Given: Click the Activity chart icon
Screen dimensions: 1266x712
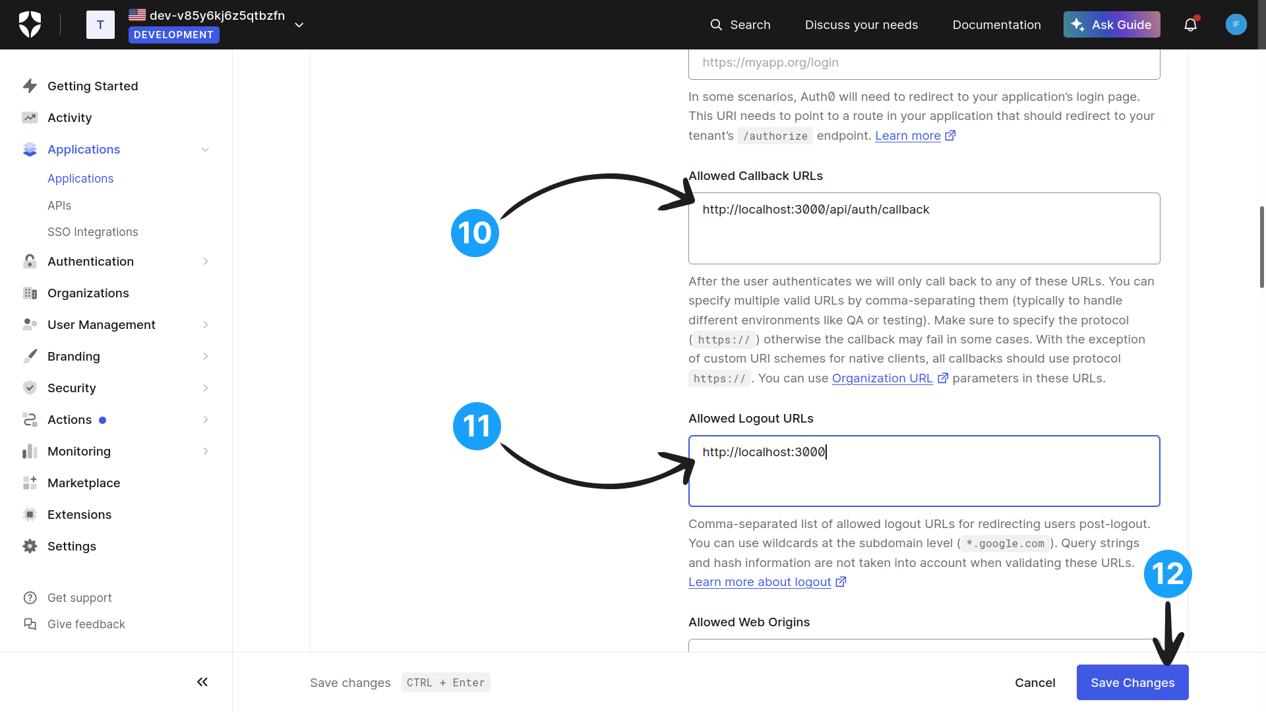Looking at the screenshot, I should click(30, 117).
